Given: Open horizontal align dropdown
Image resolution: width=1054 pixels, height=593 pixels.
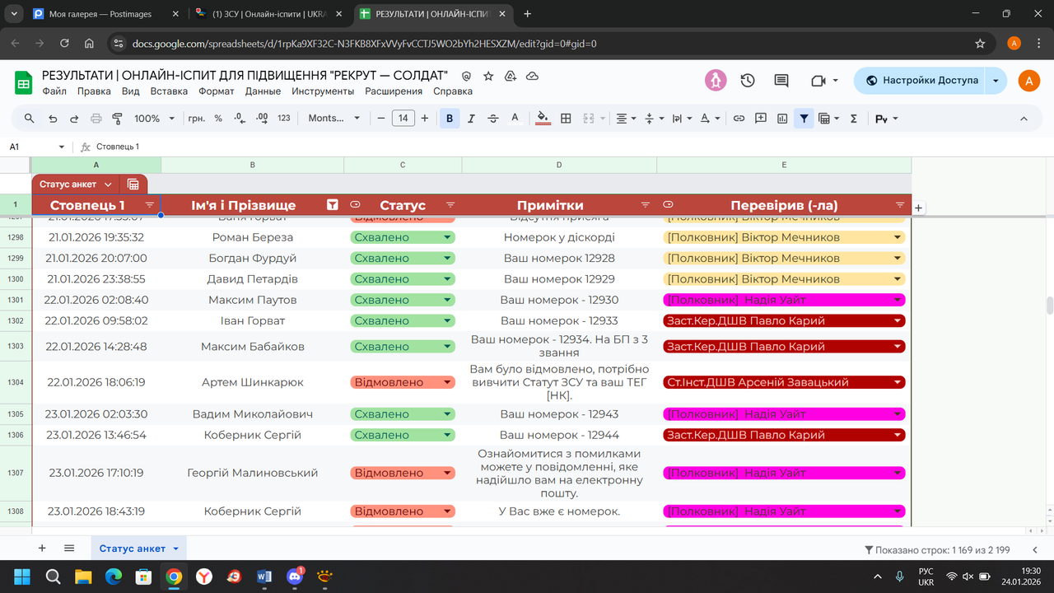Looking at the screenshot, I should (x=626, y=119).
